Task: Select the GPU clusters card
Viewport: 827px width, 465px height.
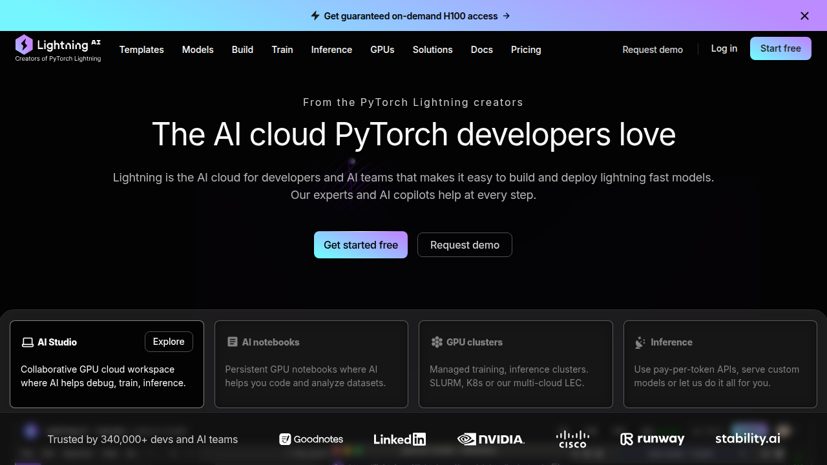Action: [x=516, y=364]
